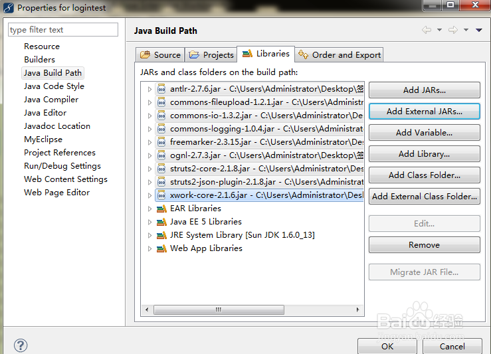Expand the struts2-core-2.1.8.jar entry
This screenshot has height=354, width=491.
tap(149, 169)
